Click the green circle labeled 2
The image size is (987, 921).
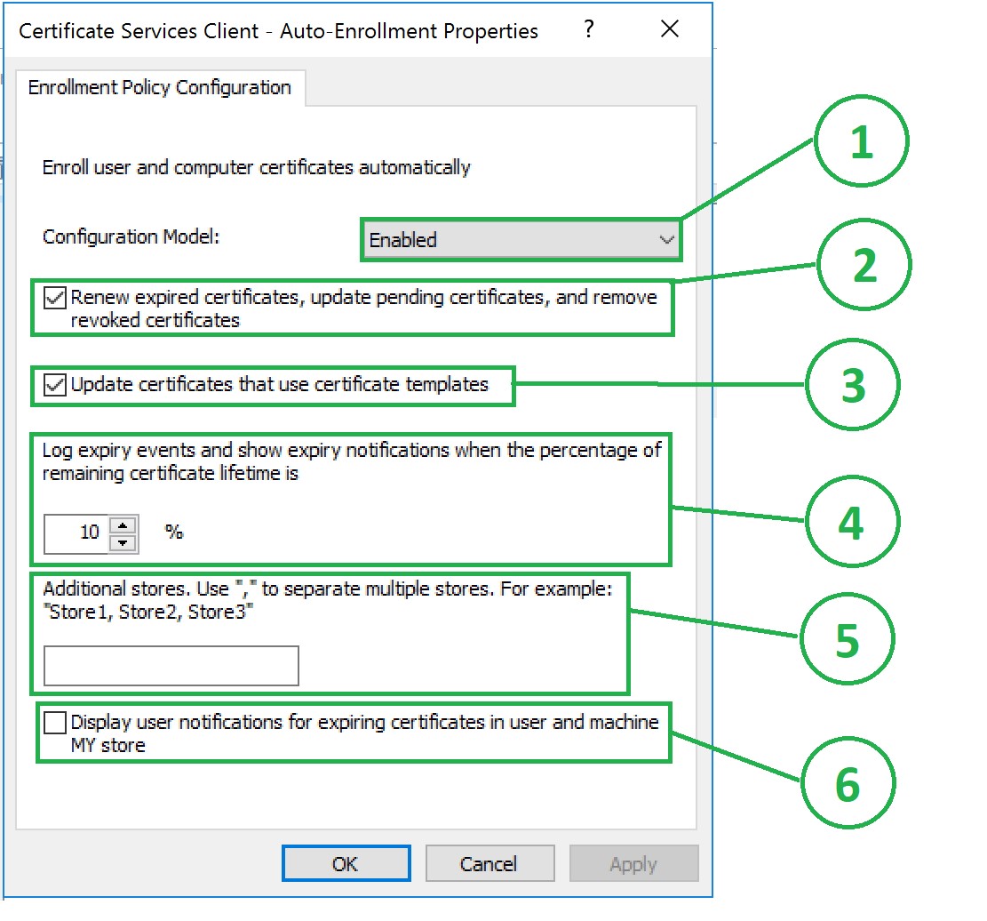click(864, 266)
